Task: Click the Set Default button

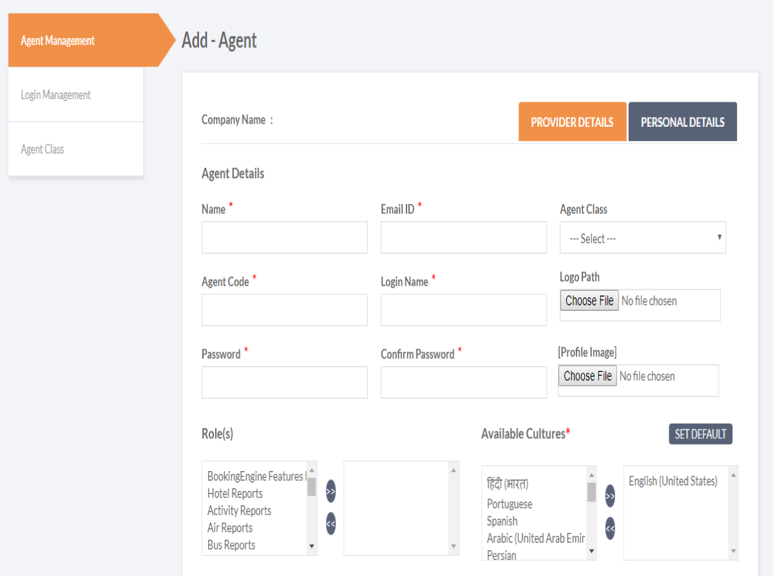Action: click(700, 434)
